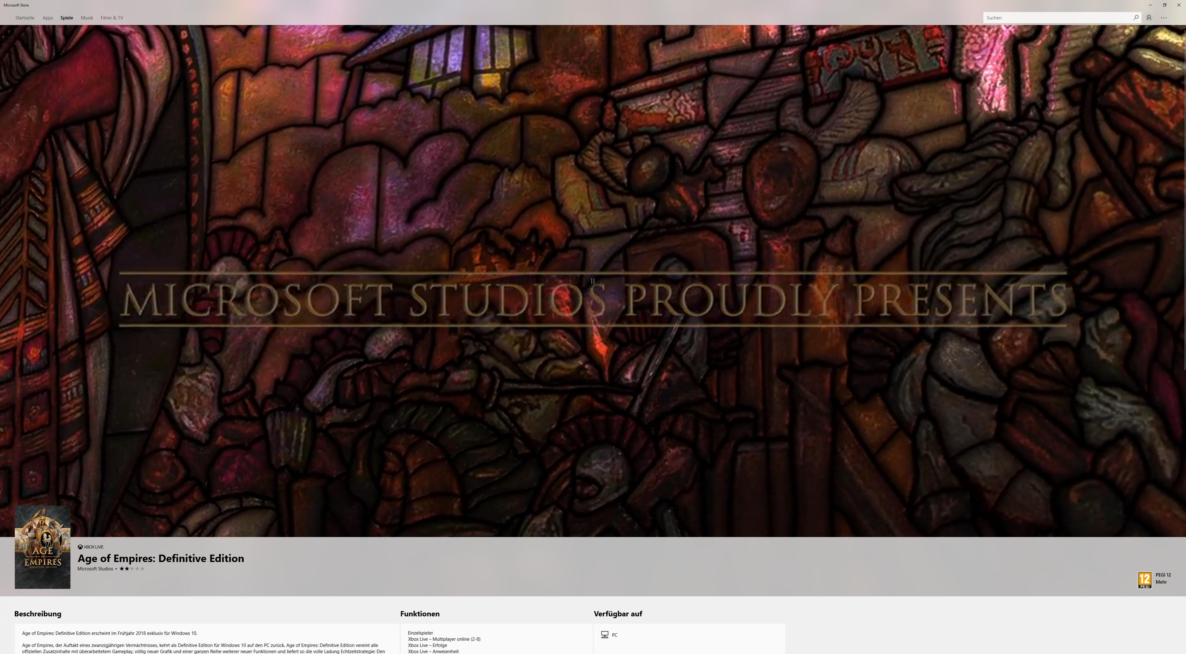Switch to the Apps tab

tap(48, 18)
